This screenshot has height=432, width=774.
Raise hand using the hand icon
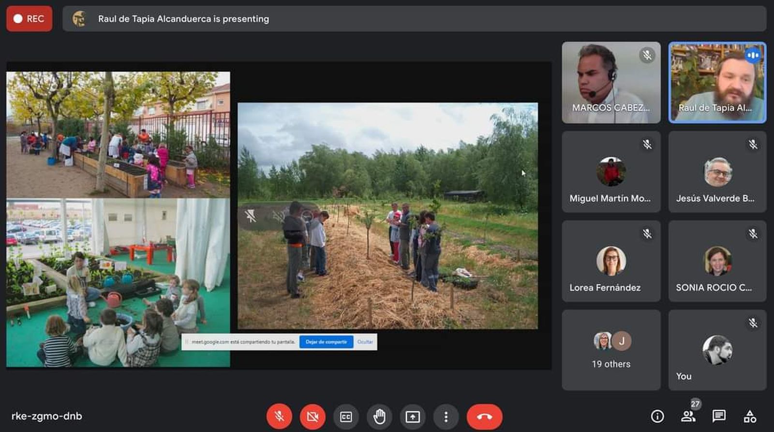[379, 417]
